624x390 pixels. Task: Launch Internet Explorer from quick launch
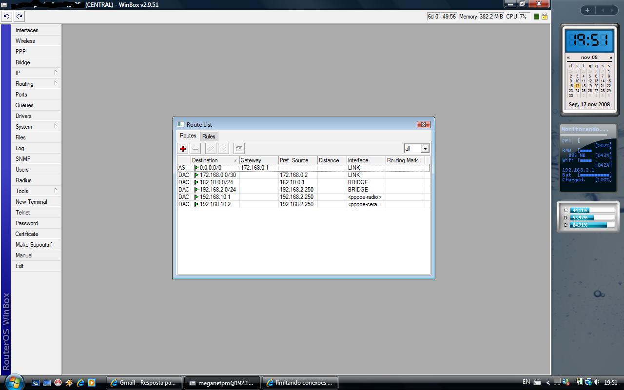click(80, 383)
